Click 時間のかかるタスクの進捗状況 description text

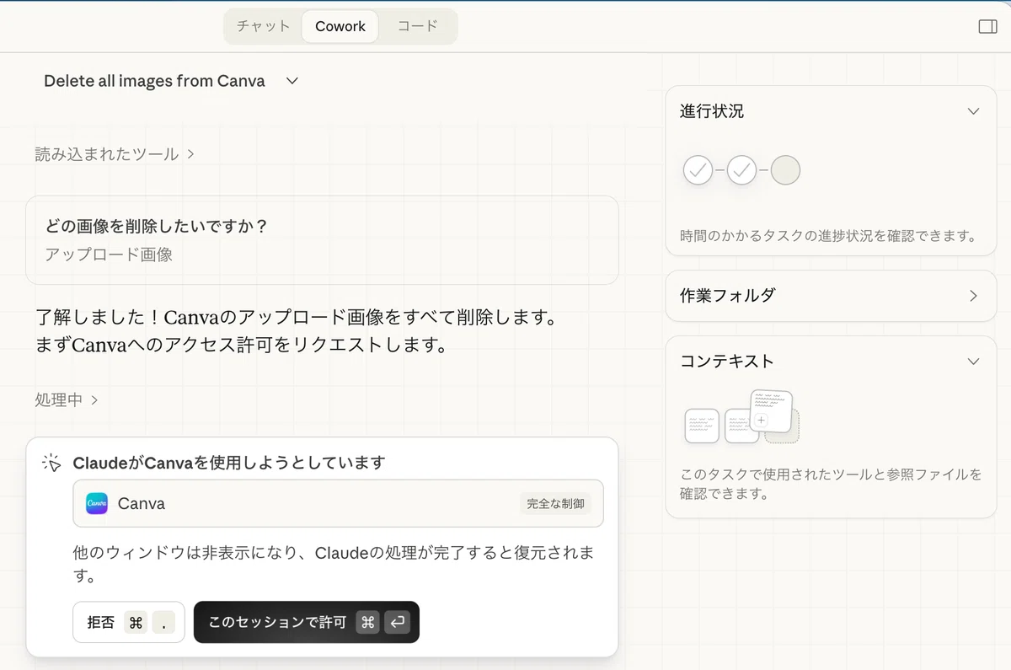point(828,236)
